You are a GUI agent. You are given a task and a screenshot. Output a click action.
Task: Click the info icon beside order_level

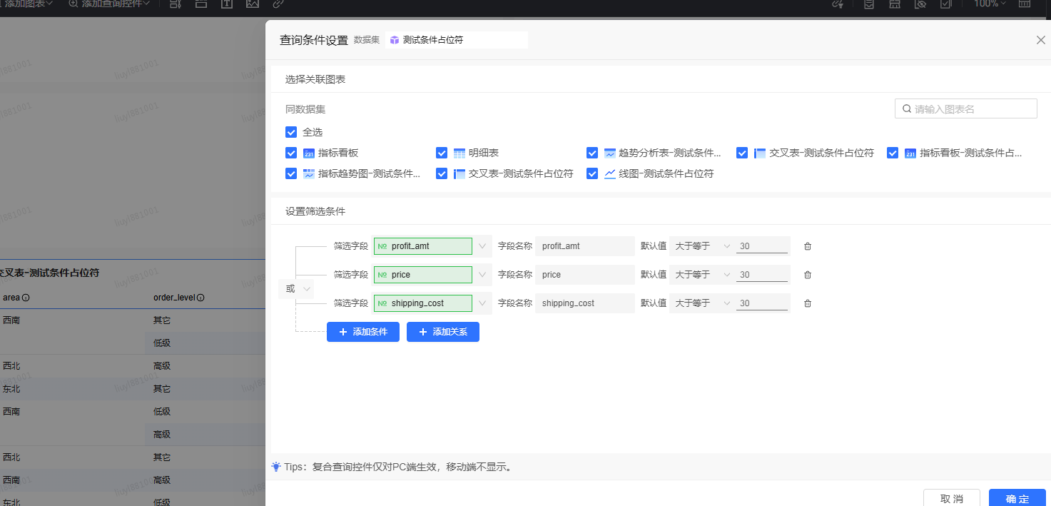pos(200,298)
